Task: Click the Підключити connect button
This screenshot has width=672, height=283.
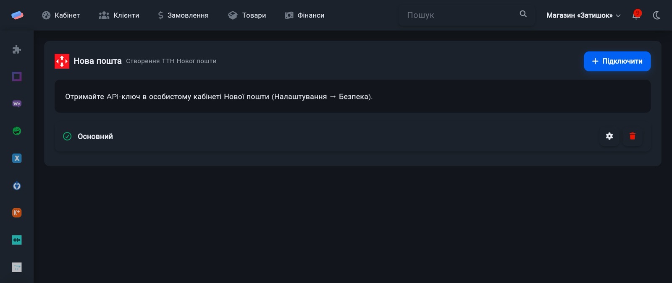Action: tap(617, 61)
